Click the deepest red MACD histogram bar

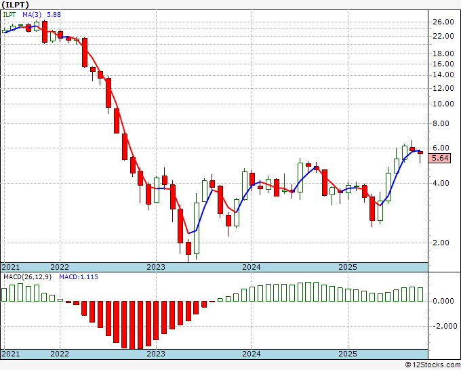tap(132, 325)
